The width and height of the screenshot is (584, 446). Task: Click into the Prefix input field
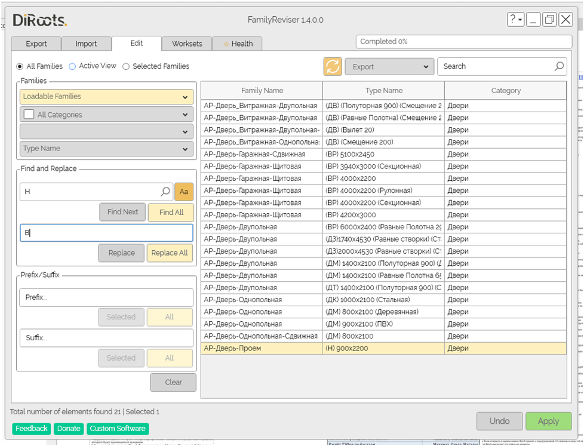106,297
